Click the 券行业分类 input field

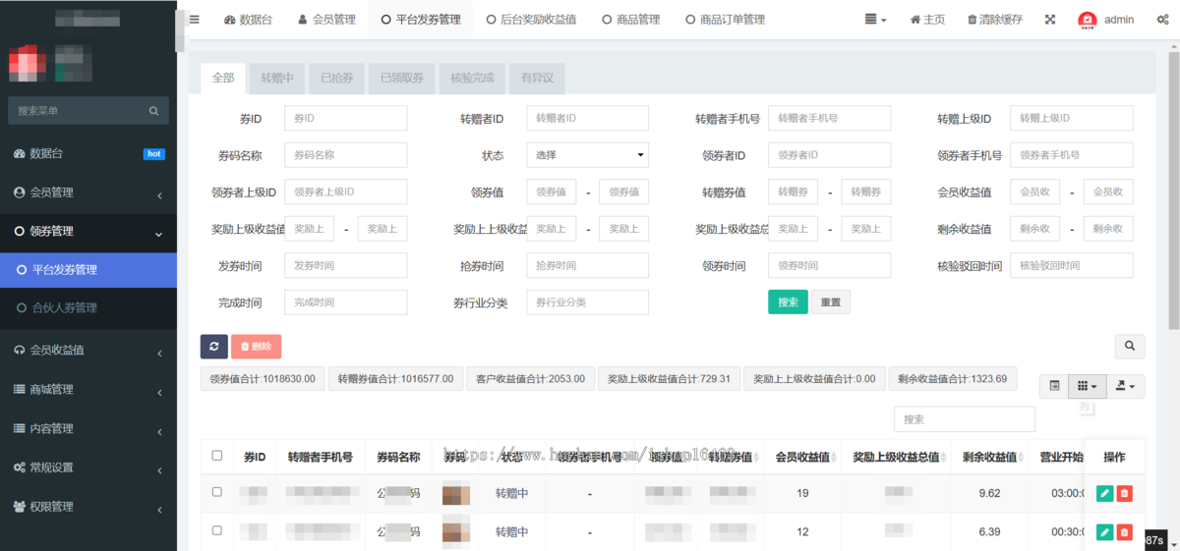point(587,303)
